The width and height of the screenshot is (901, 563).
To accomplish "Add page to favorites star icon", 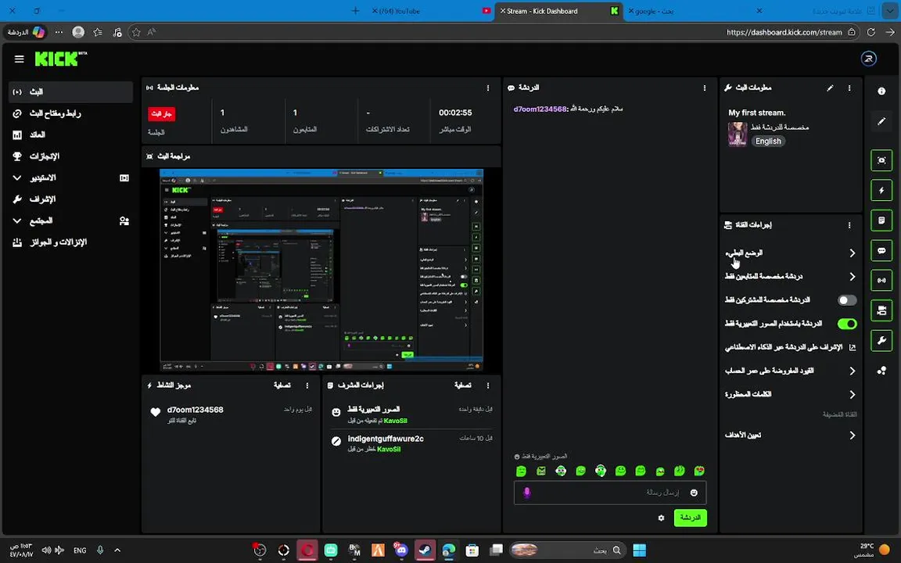I will coord(136,32).
